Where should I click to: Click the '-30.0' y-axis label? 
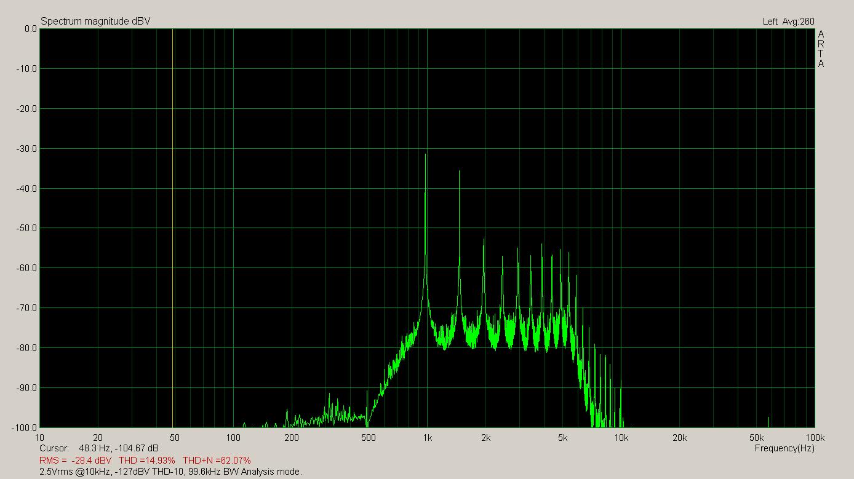[26, 149]
